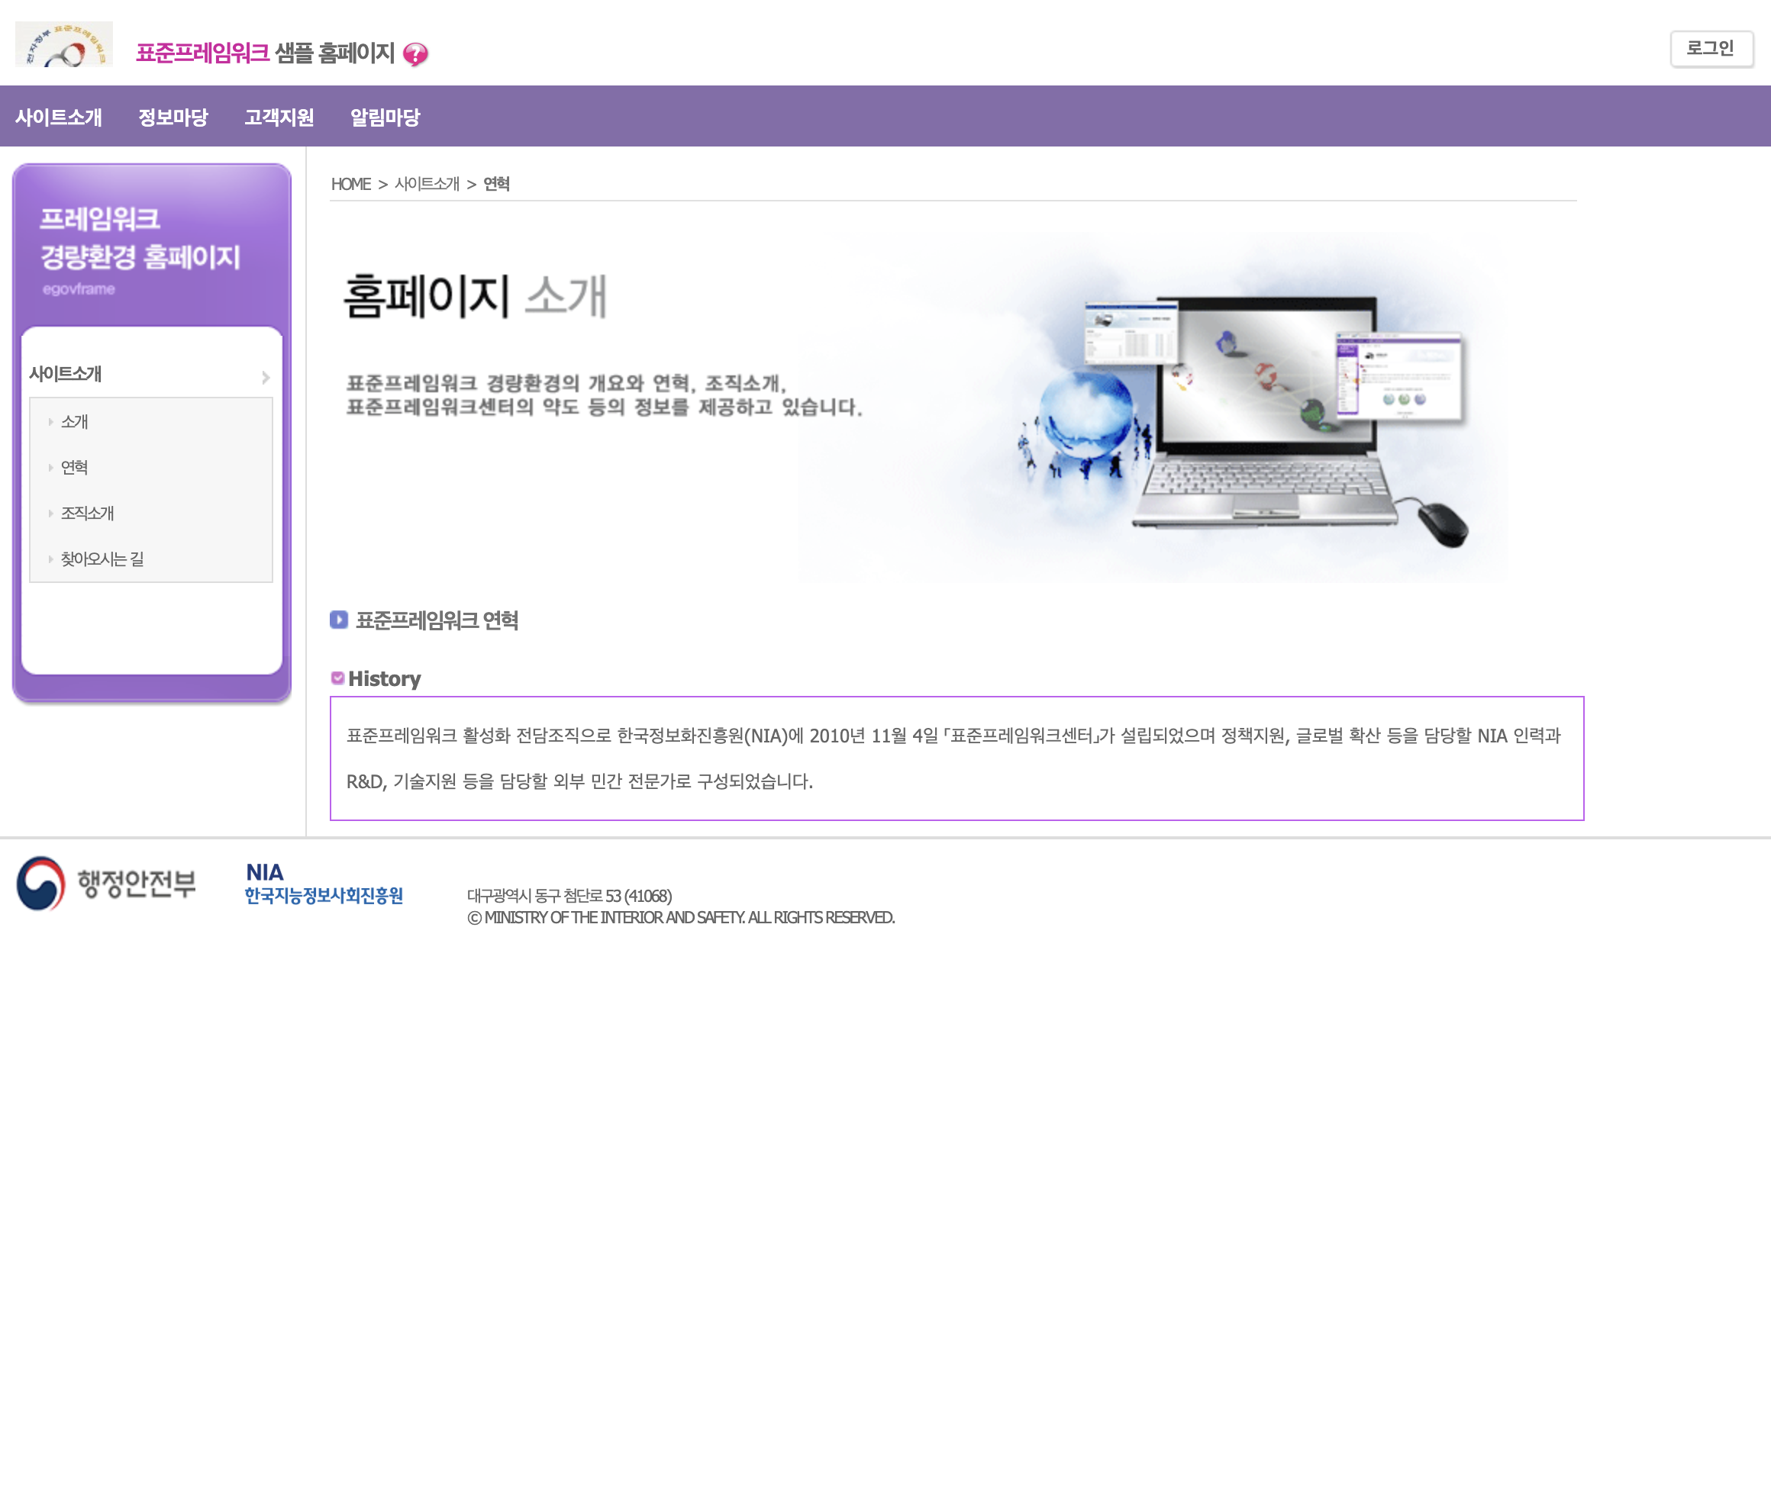Screen dimensions: 1771x1491
Task: Click 사이트소개 in the breadcrumb trail
Action: pyautogui.click(x=427, y=184)
